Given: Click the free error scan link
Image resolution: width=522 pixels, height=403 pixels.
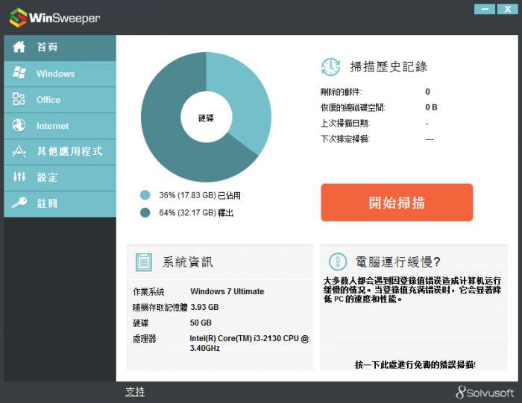Looking at the screenshot, I should pyautogui.click(x=415, y=365).
